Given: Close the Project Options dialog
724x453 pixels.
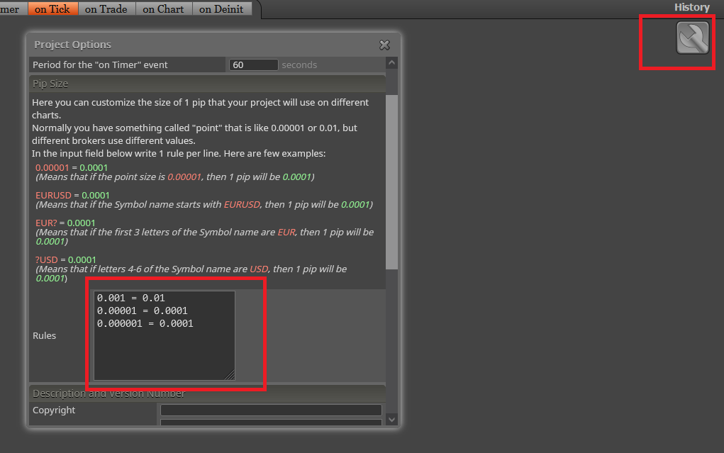Looking at the screenshot, I should pos(384,45).
